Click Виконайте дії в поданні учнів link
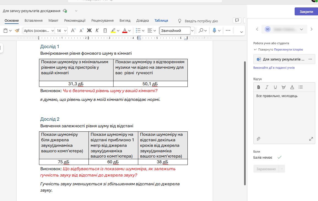 pos(274,68)
